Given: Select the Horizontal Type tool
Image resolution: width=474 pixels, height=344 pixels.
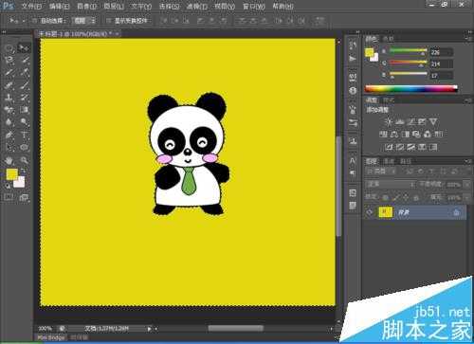Looking at the screenshot, I should (x=24, y=135).
